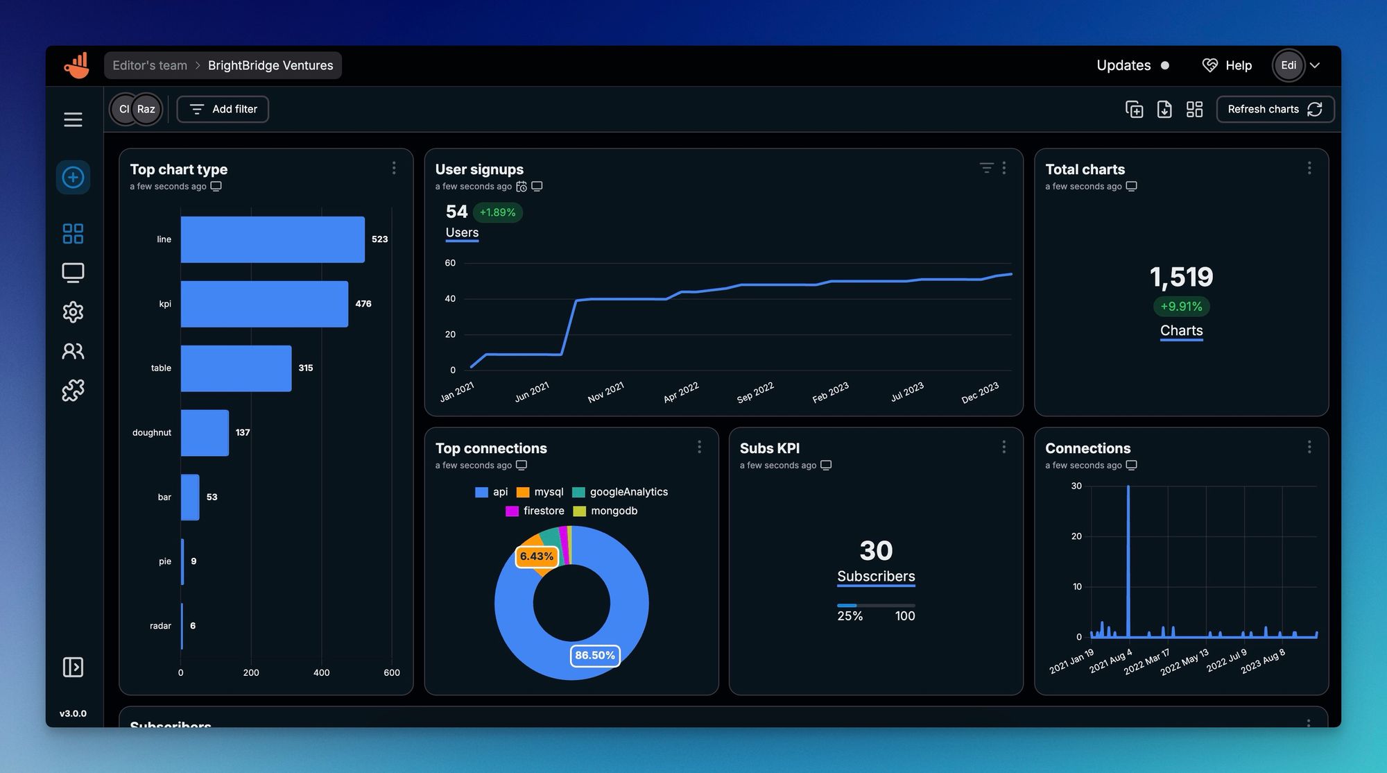Open the account dropdown chevron beside Edi avatar
The width and height of the screenshot is (1387, 773).
(x=1315, y=65)
